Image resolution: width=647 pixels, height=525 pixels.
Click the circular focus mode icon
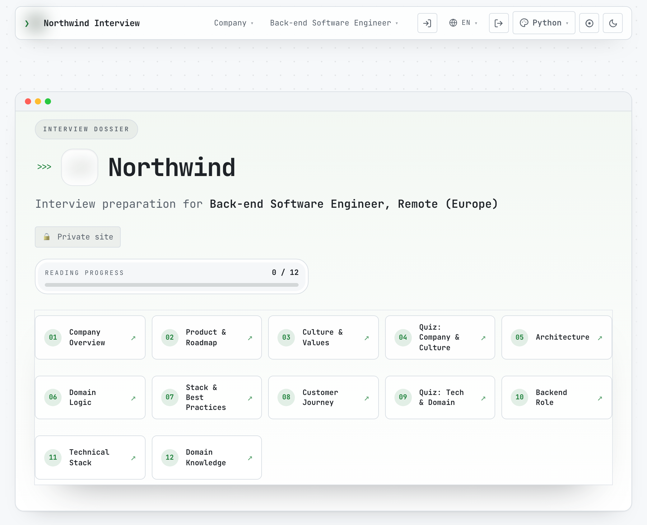coord(589,23)
